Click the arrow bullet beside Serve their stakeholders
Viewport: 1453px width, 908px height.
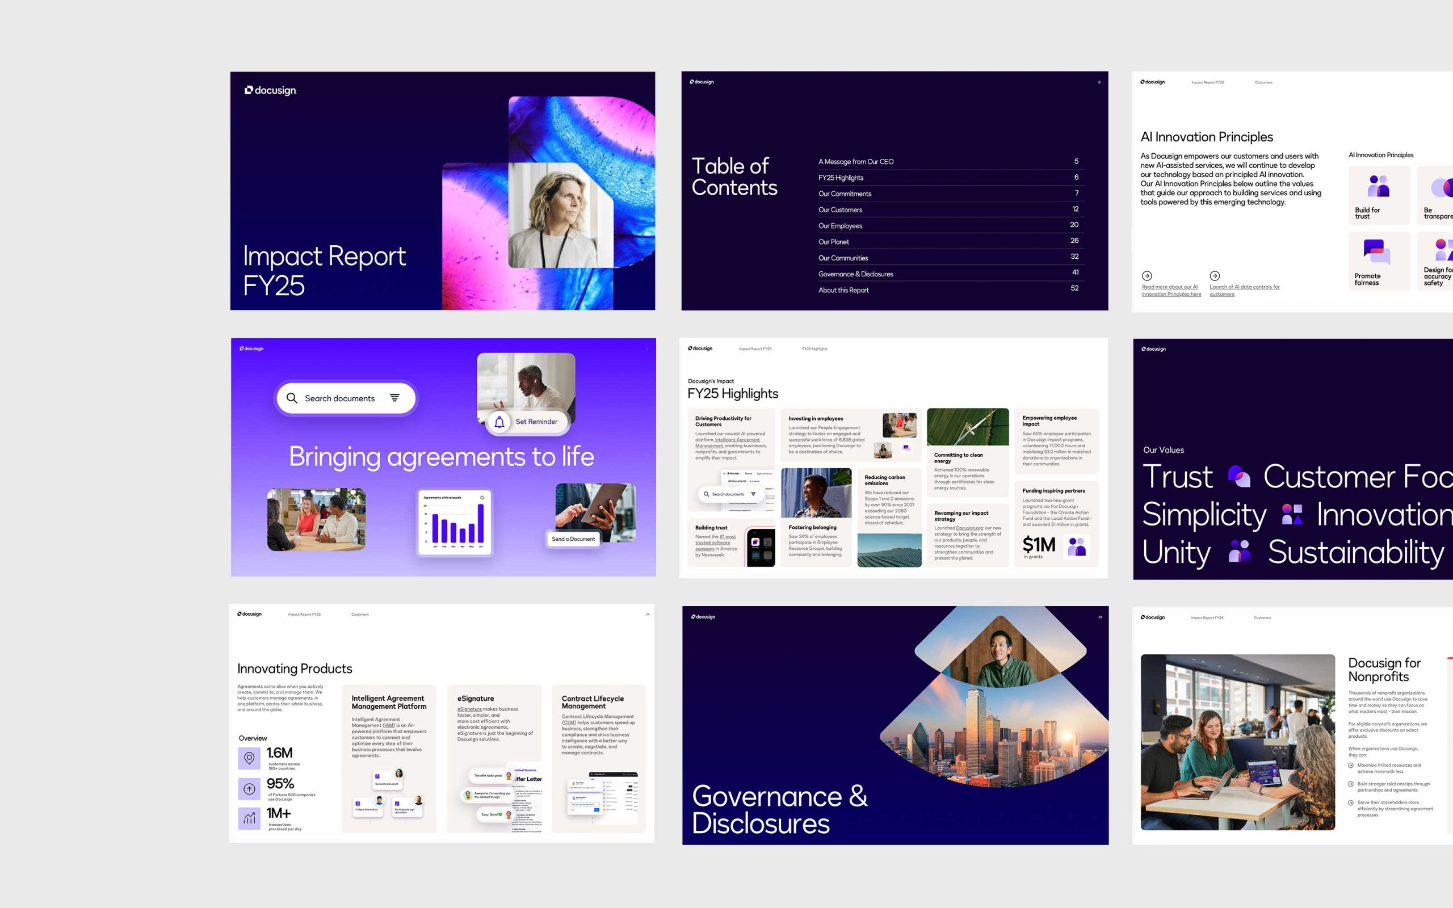[1351, 802]
